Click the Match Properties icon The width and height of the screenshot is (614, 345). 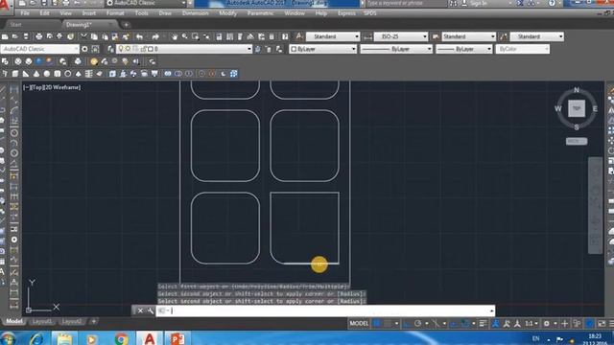(x=126, y=36)
